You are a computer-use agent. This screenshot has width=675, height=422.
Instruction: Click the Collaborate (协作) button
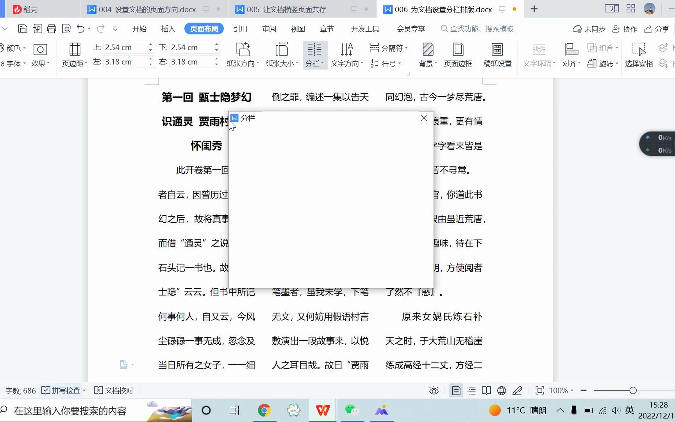tap(625, 29)
